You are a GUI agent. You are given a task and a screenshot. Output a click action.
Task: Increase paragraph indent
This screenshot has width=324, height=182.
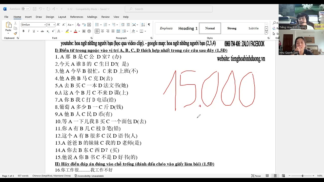tap(128, 25)
